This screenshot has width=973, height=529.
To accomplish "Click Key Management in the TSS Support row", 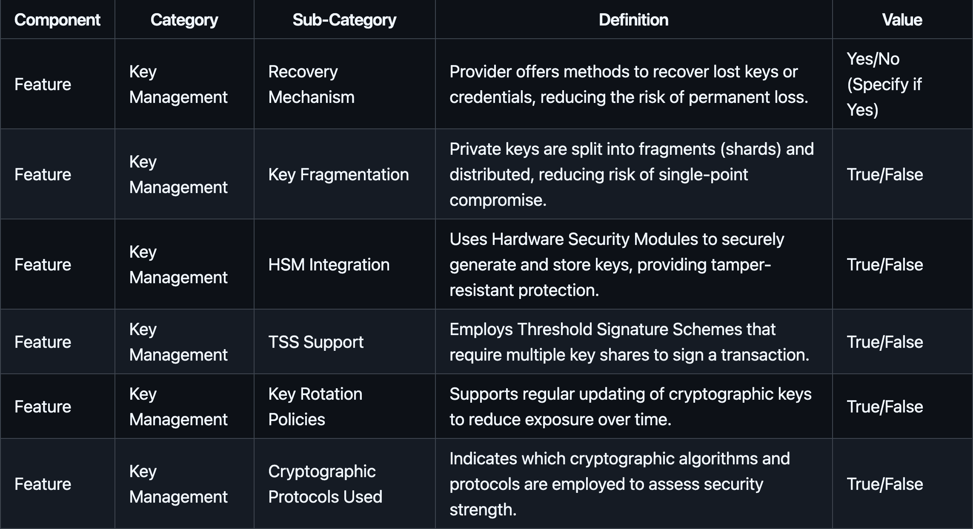I will click(x=178, y=342).
